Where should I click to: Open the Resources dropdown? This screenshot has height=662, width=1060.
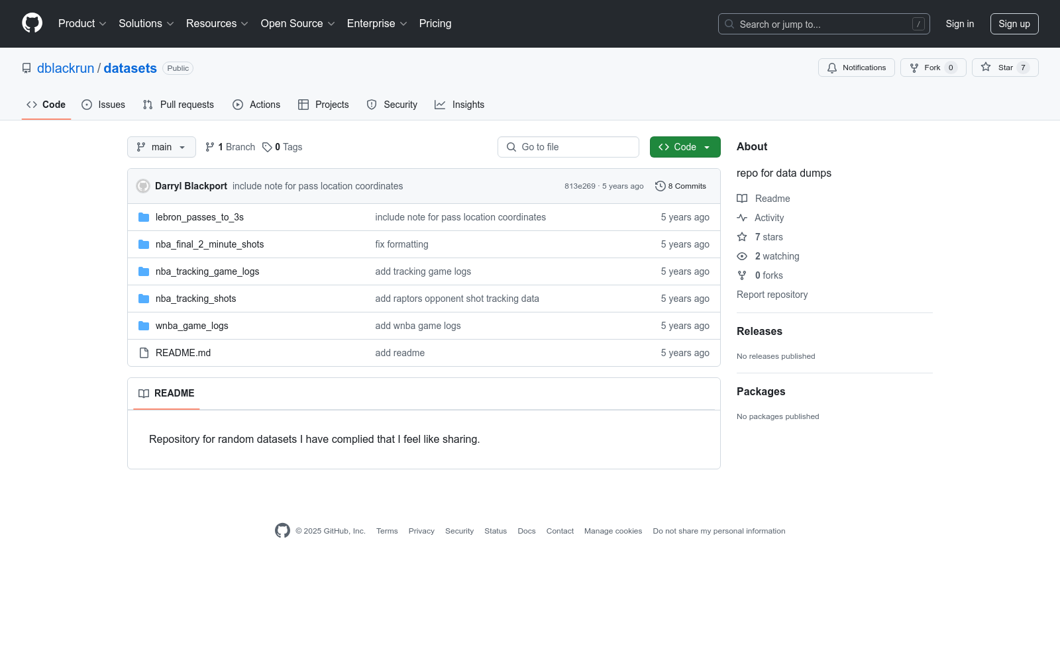[217, 23]
